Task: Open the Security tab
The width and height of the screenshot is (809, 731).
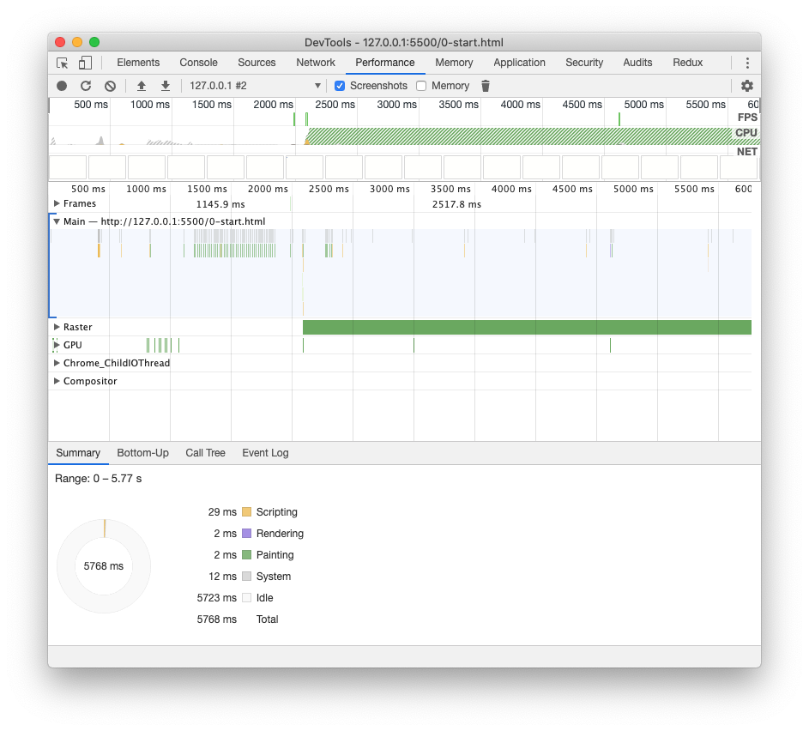Action: [x=584, y=63]
